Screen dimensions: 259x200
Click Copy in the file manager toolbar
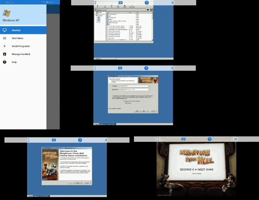click(x=105, y=6)
